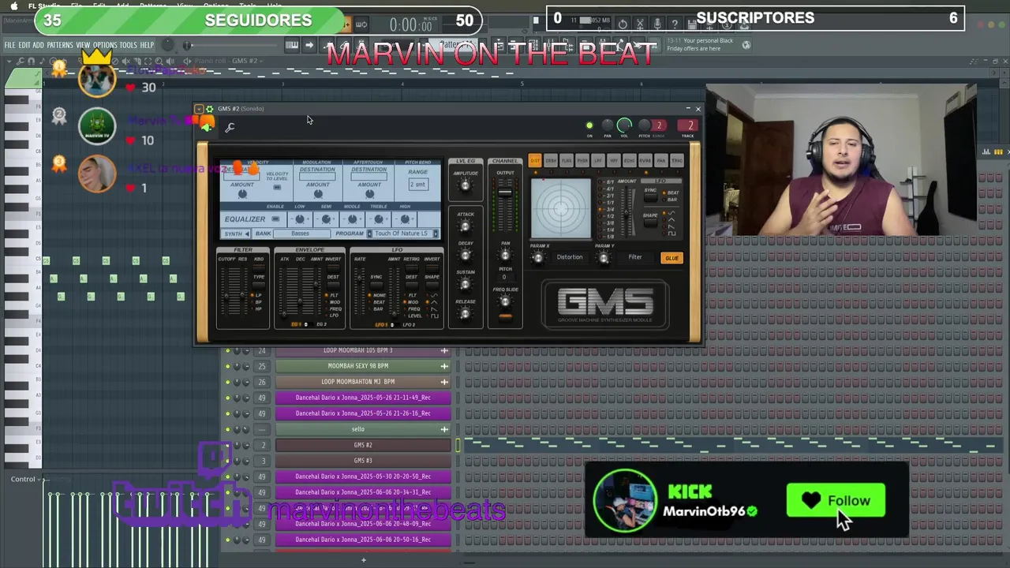Open the Program dropdown Touch Of Nature LS
The image size is (1010, 568).
tap(402, 234)
